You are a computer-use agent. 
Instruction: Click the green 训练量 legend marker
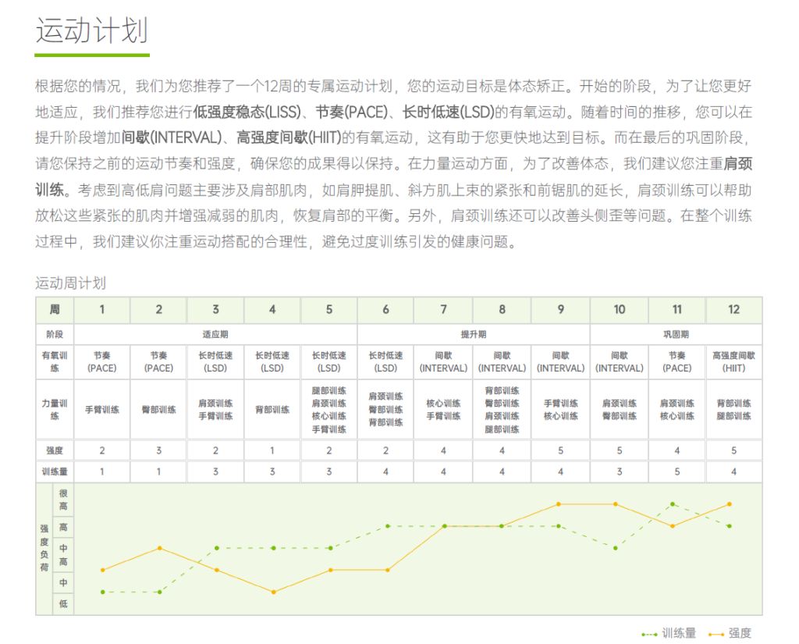coord(649,634)
